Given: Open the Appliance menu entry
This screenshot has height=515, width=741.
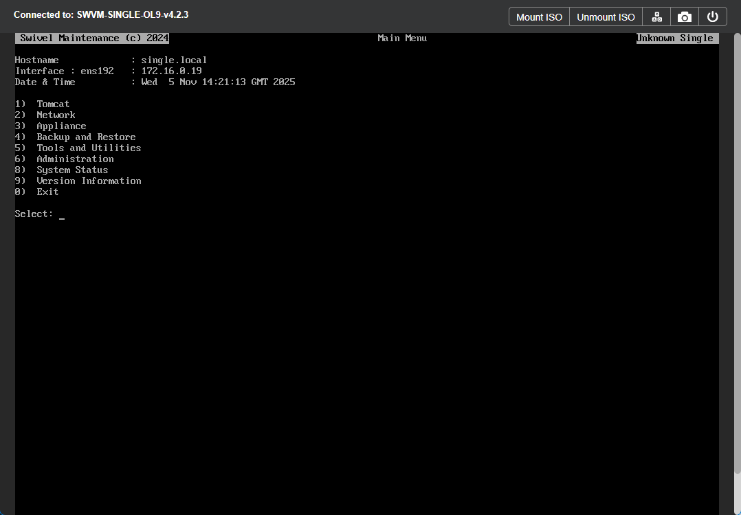Looking at the screenshot, I should pos(61,126).
